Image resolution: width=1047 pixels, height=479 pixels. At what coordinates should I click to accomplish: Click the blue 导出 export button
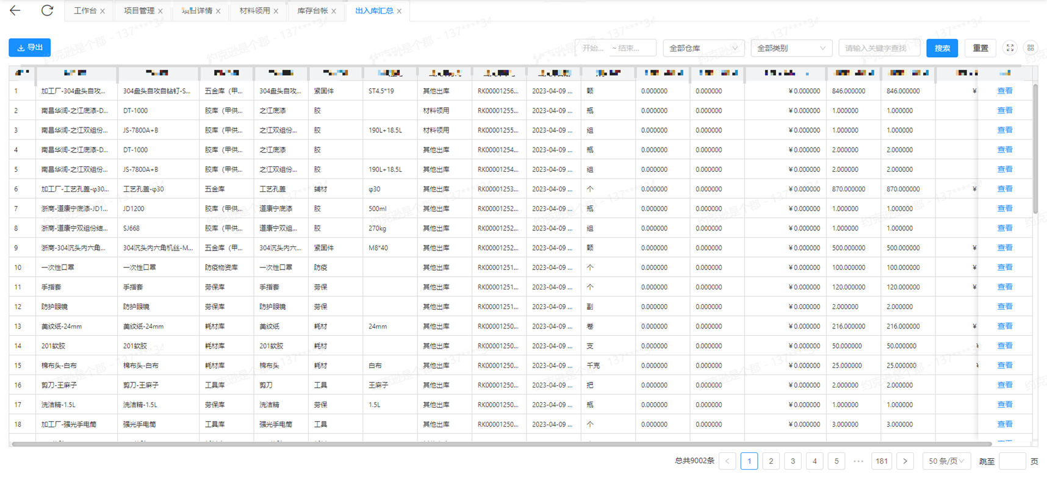(x=30, y=48)
